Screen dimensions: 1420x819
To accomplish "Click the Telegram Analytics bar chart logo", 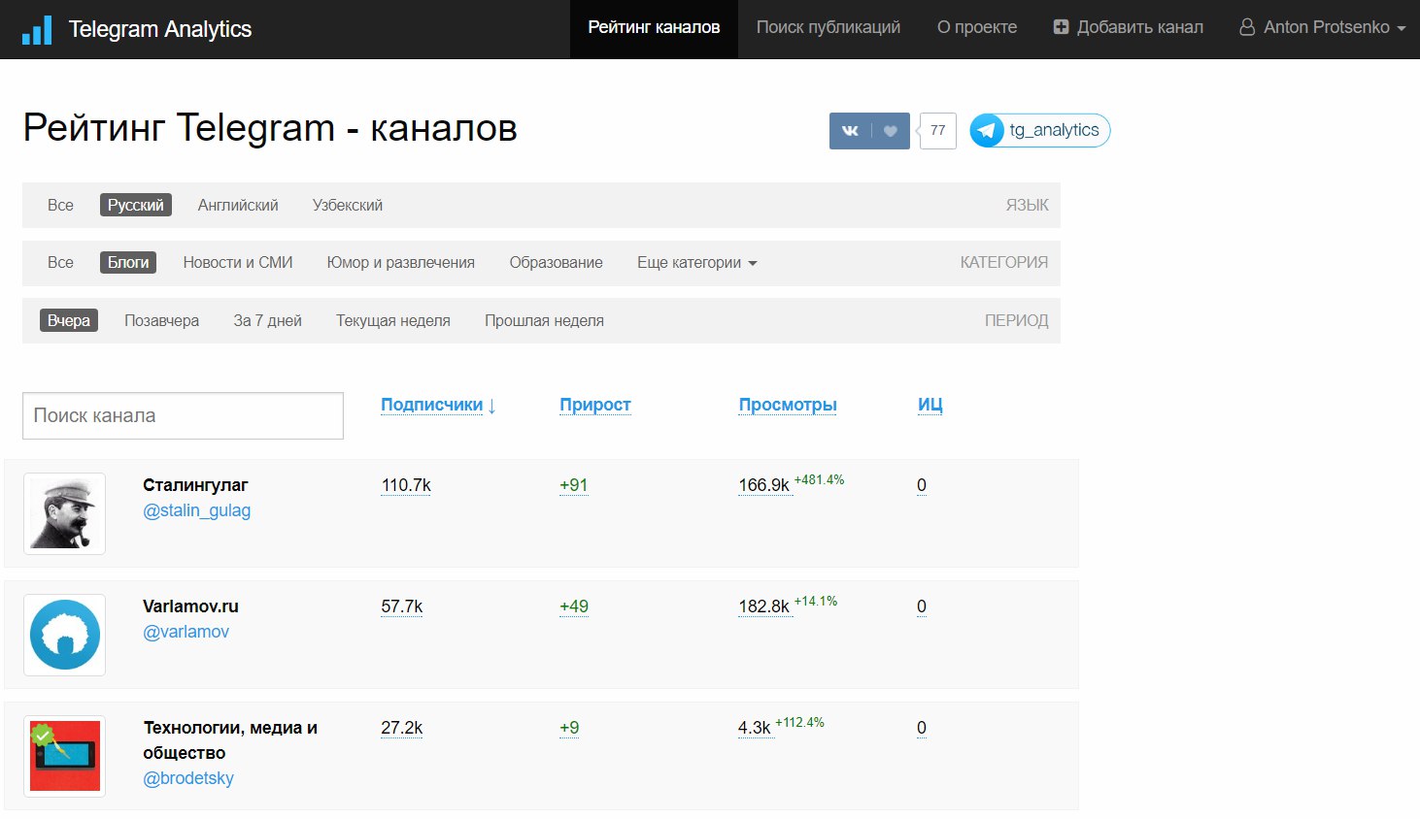I will pyautogui.click(x=37, y=30).
